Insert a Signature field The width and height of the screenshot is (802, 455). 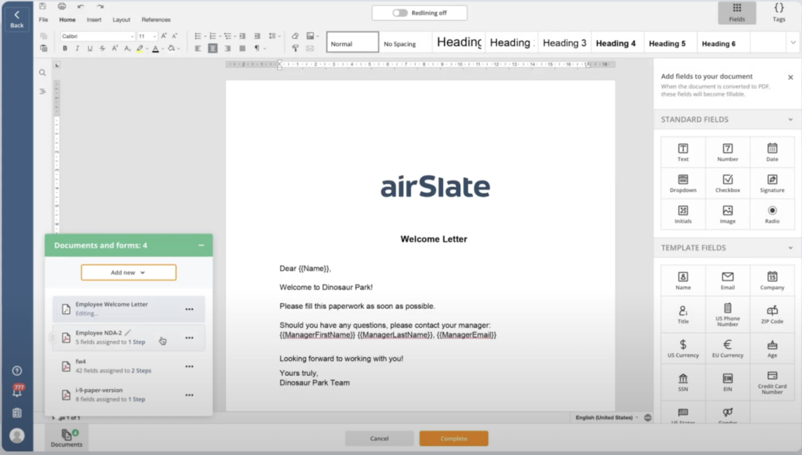(772, 183)
